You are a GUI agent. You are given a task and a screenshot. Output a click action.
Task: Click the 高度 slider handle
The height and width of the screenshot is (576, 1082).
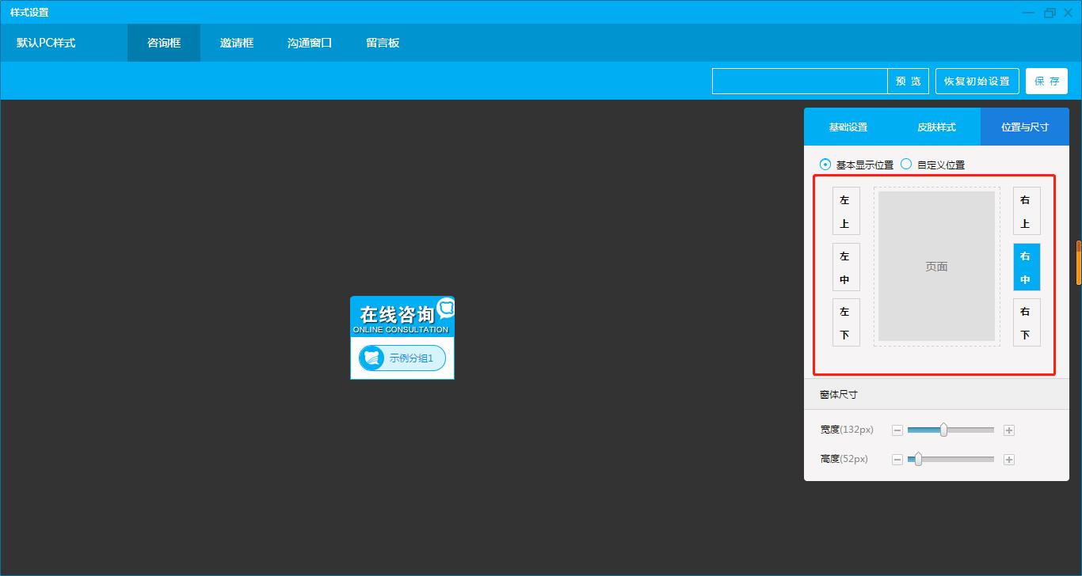tap(918, 459)
